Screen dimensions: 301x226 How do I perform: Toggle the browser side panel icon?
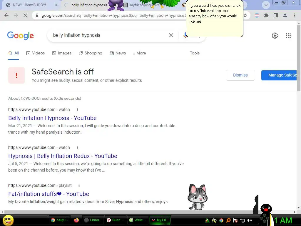point(276,15)
